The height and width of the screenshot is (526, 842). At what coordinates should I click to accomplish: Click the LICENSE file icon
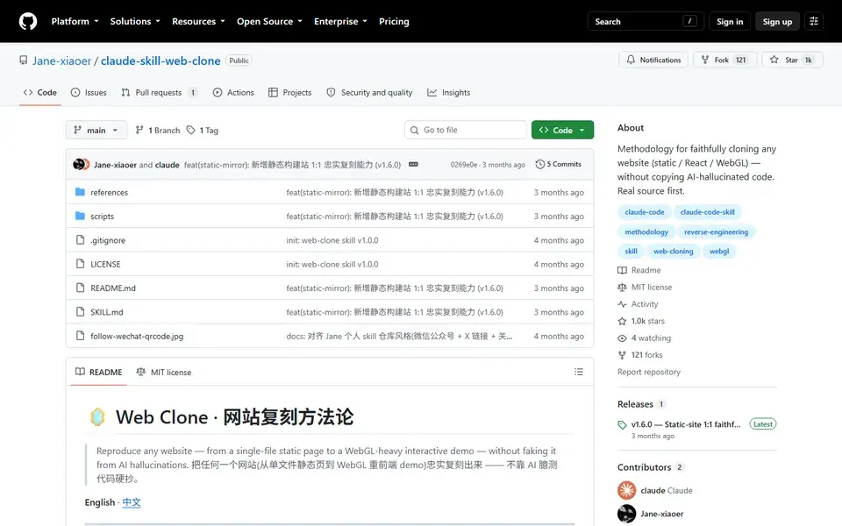tap(80, 264)
